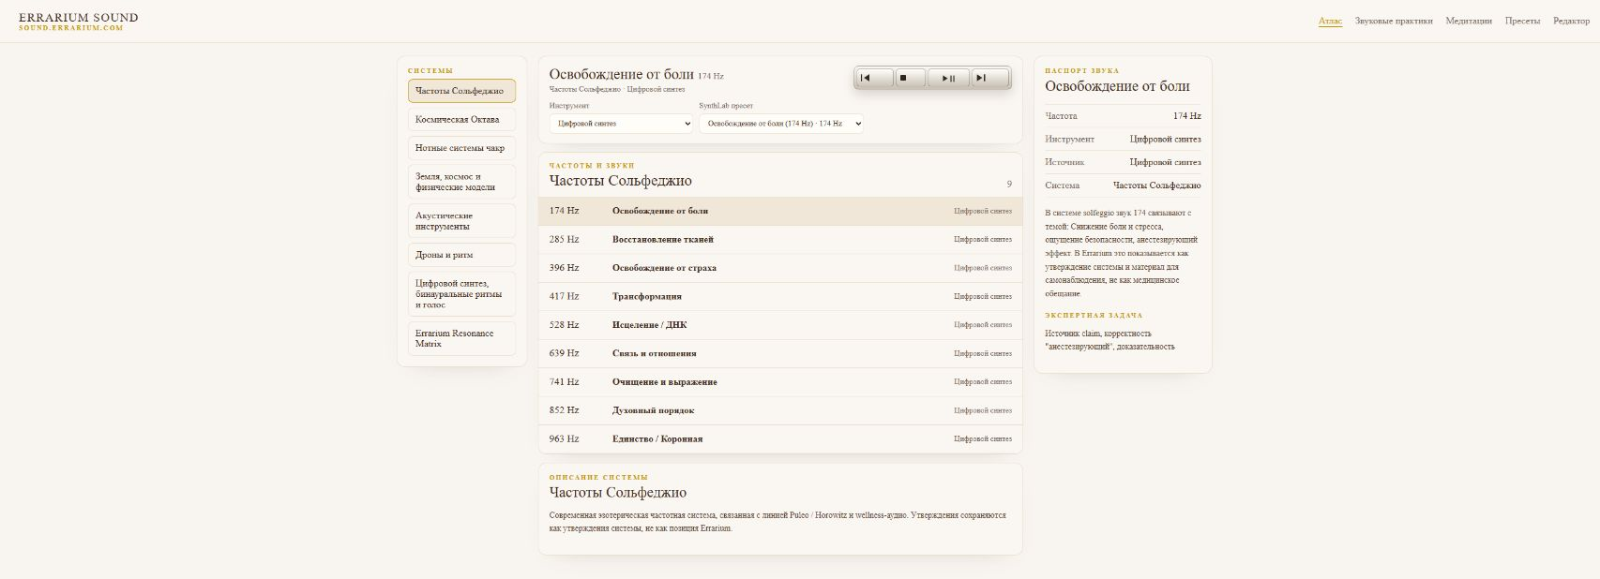Choose the 639 Hz Связь и отношения row
The width and height of the screenshot is (1600, 579).
tap(780, 353)
